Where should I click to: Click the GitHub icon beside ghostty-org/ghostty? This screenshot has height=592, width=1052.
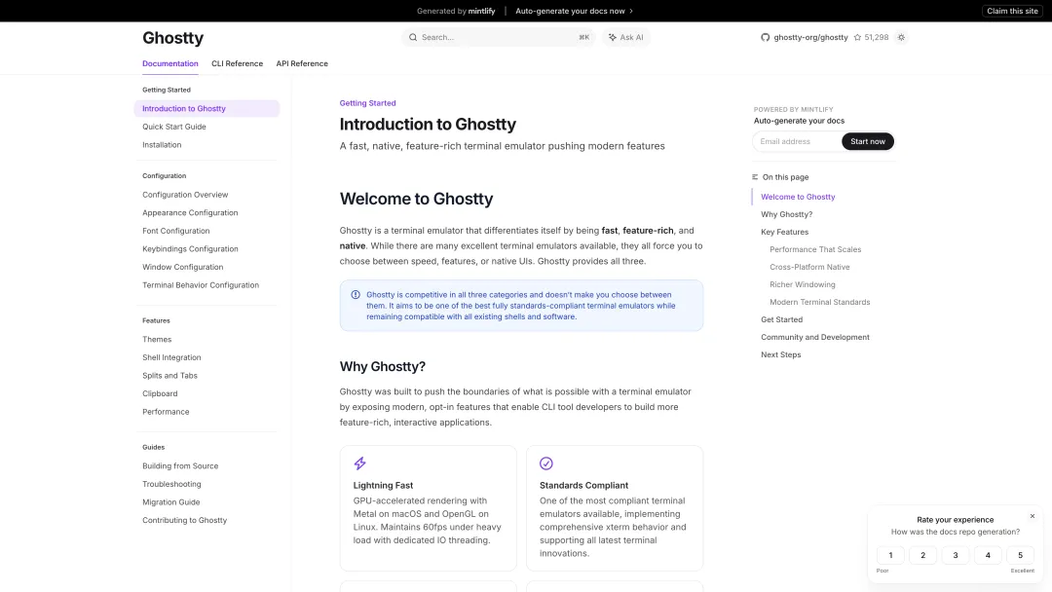click(765, 38)
